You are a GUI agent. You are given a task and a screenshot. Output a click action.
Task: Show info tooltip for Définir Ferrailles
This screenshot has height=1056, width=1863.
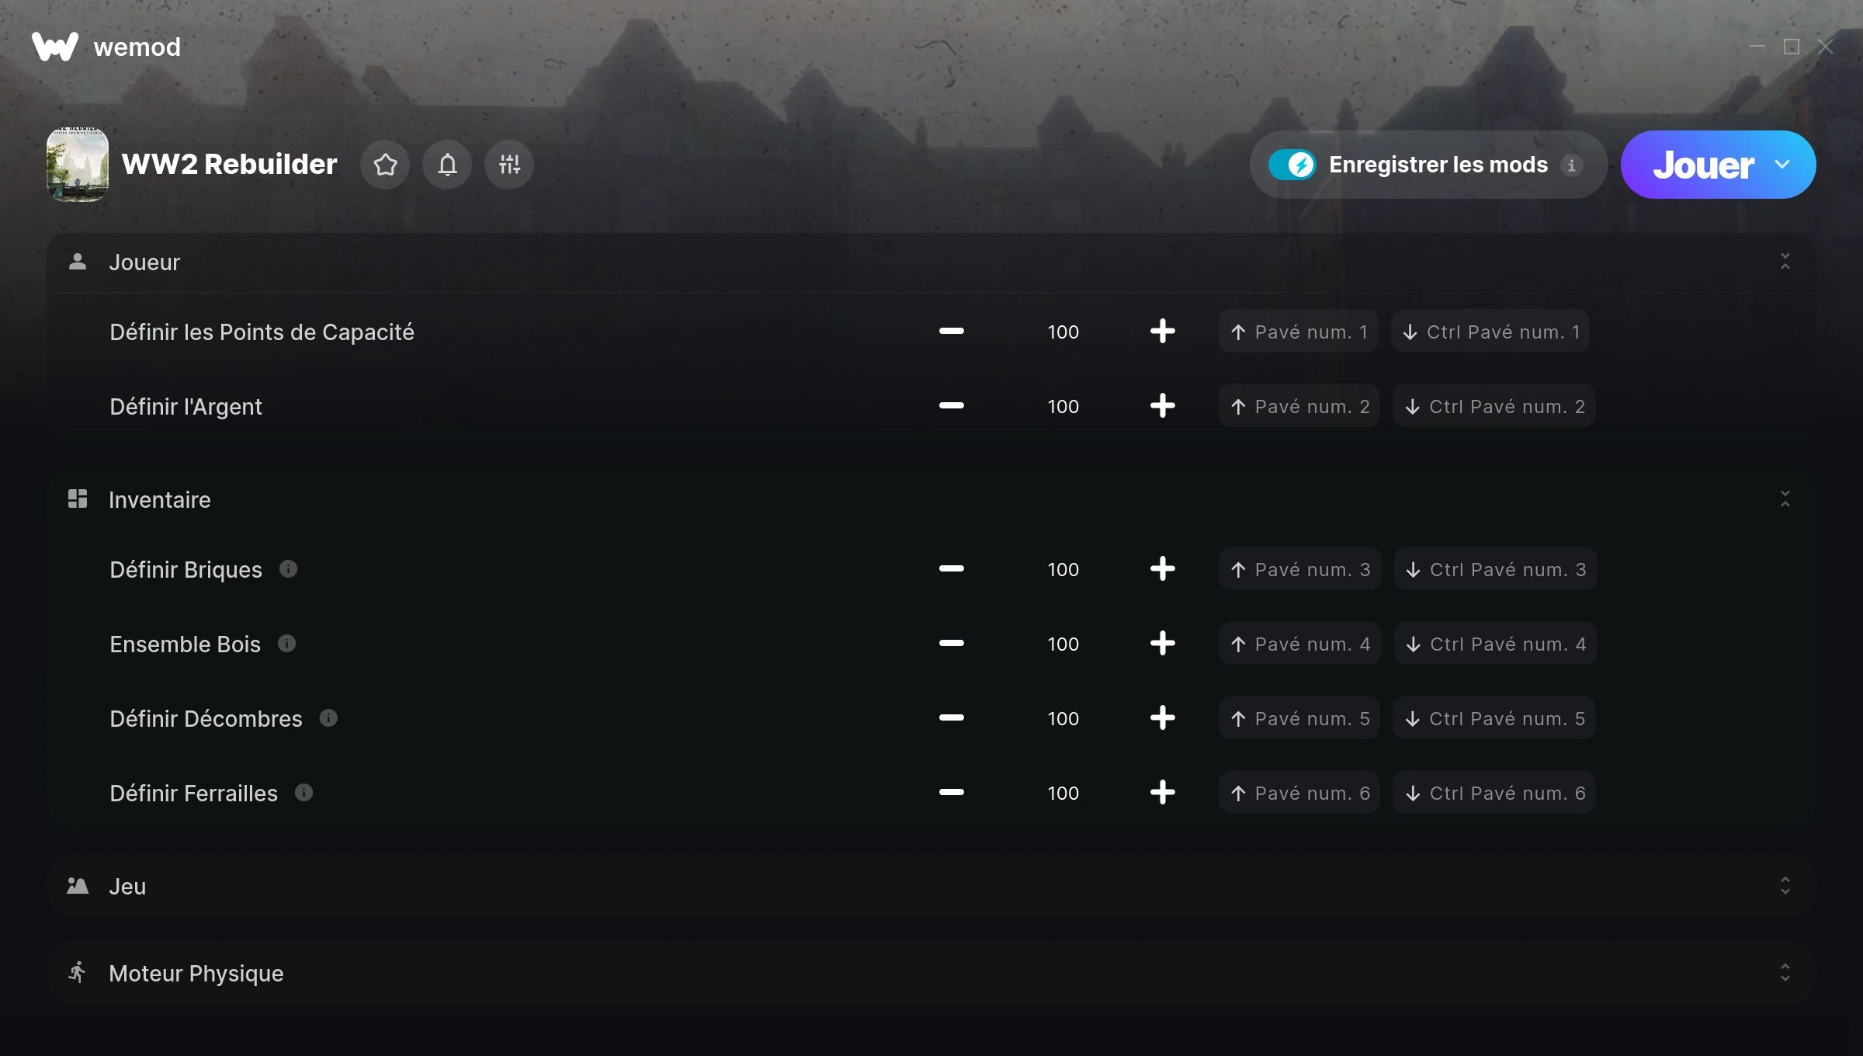[304, 793]
